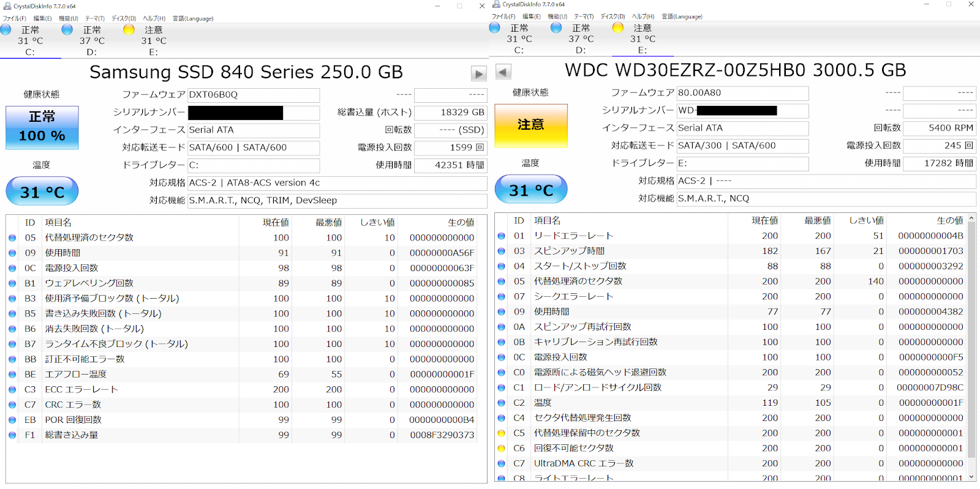Select 代替処理保留中のセクタ数 row
This screenshot has height=489, width=980.
coord(731,433)
